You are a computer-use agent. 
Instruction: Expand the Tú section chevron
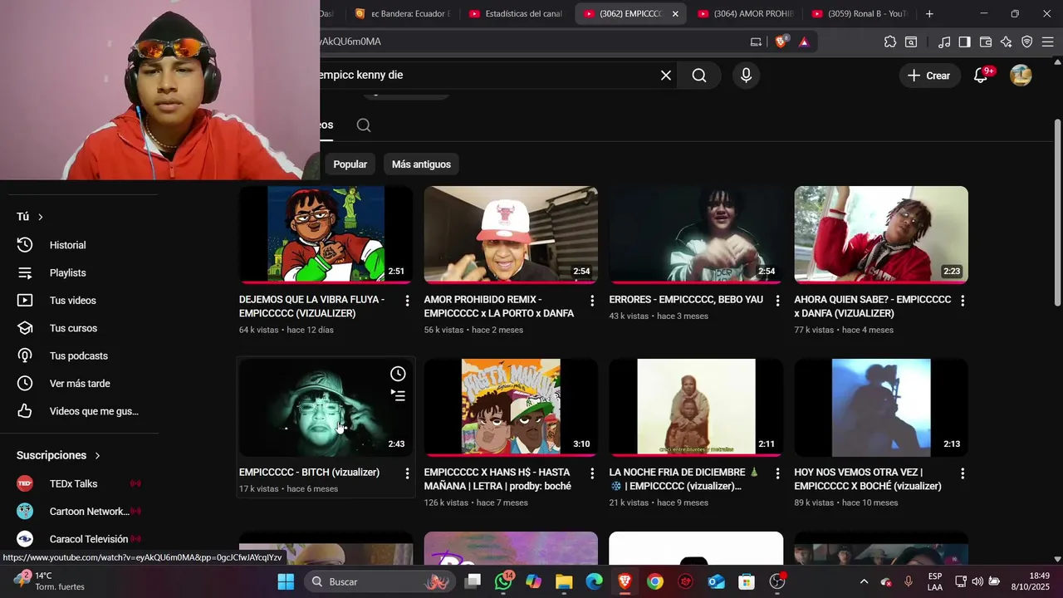40,217
